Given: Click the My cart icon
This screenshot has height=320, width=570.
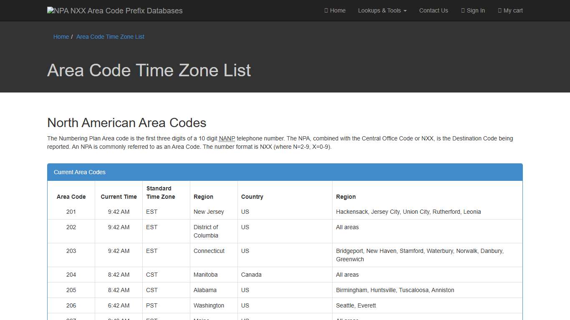Looking at the screenshot, I should pyautogui.click(x=500, y=10).
